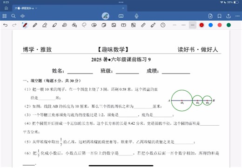Select the red fountain pen tool
Image resolution: width=242 pixels, height=168 pixels.
(25, 25)
